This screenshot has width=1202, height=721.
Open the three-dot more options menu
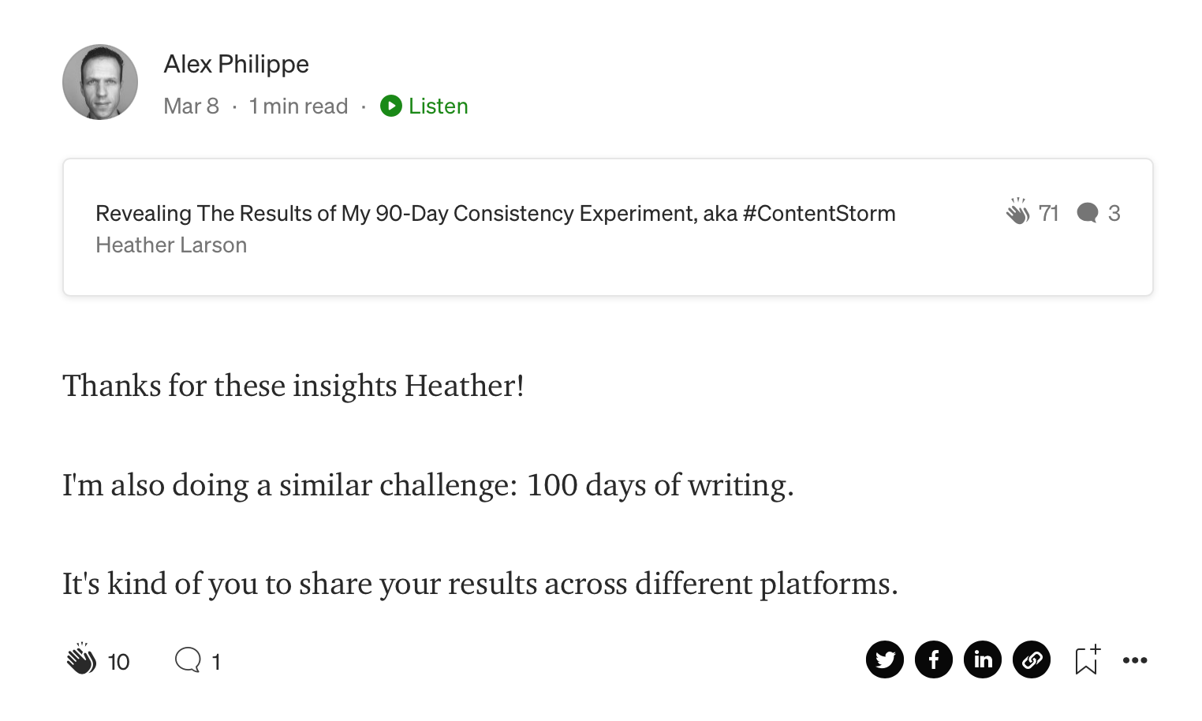click(x=1135, y=660)
